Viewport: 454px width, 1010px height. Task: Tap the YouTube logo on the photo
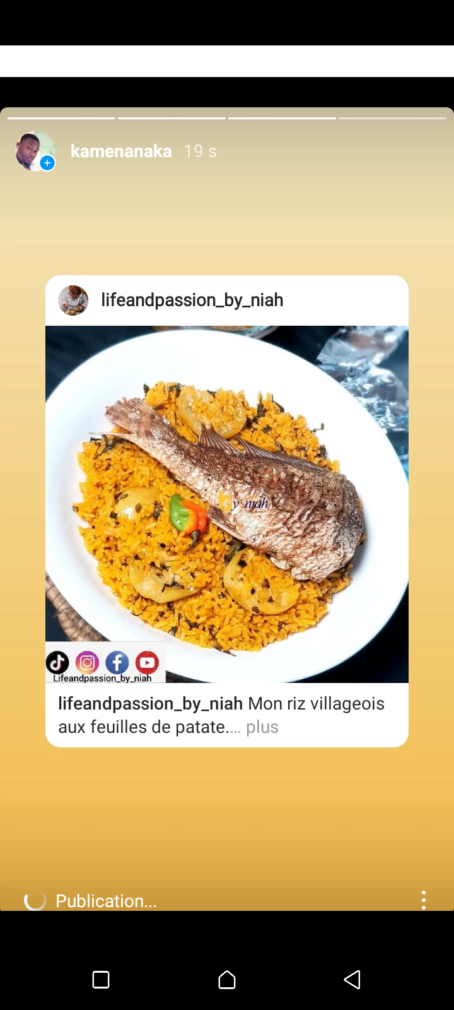tap(147, 663)
